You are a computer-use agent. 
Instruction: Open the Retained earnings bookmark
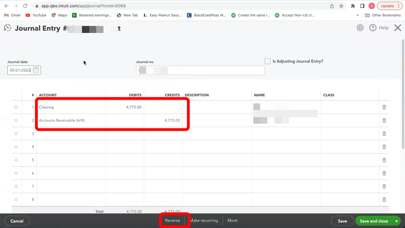point(92,15)
